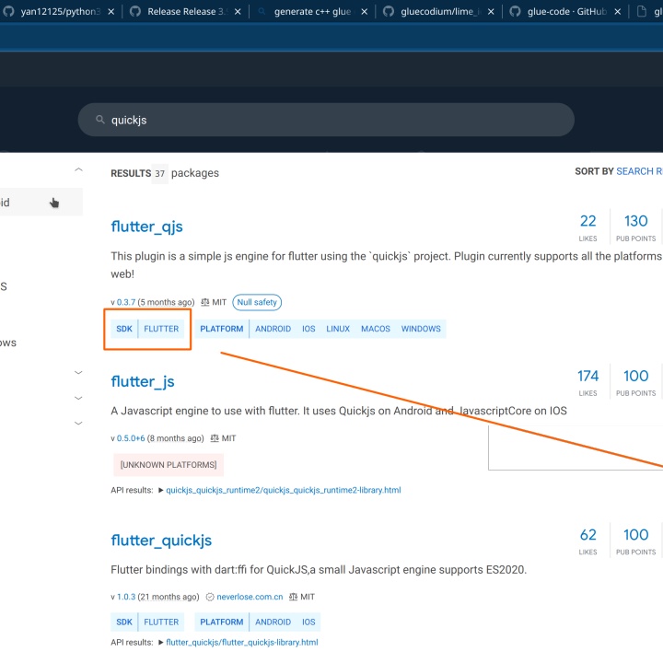Open the flutter_js package

143,381
